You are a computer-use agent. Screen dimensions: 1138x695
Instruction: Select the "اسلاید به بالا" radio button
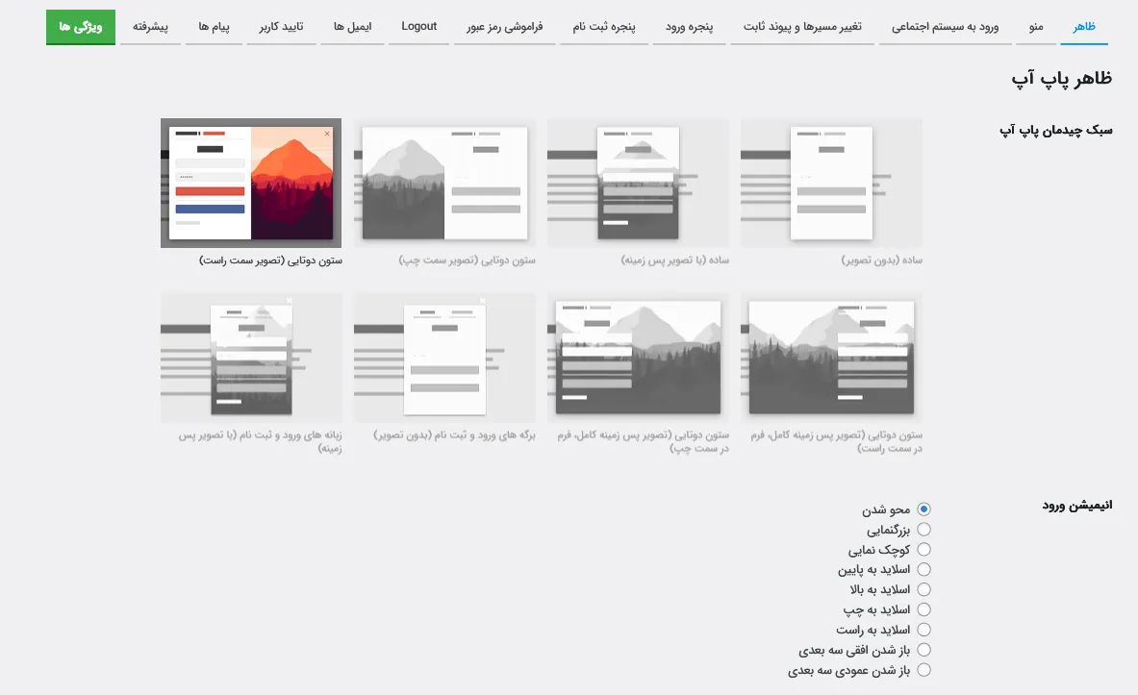pyautogui.click(x=923, y=590)
